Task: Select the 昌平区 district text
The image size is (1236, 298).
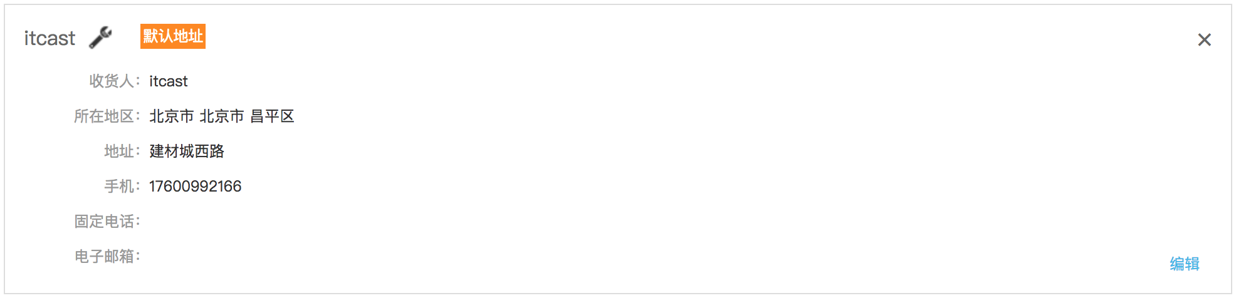Action: point(273,116)
